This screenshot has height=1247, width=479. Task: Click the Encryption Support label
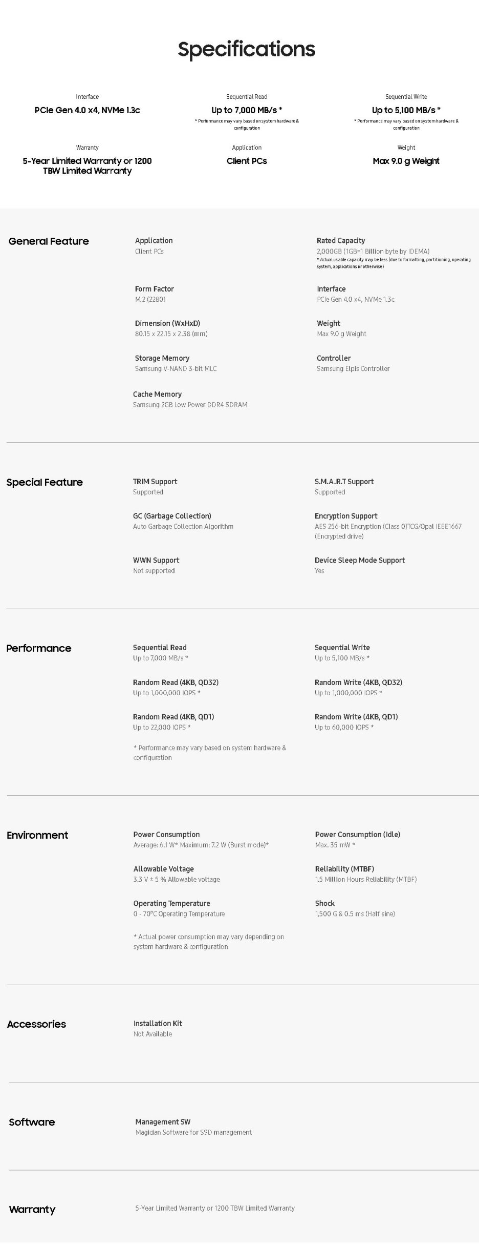tap(346, 516)
